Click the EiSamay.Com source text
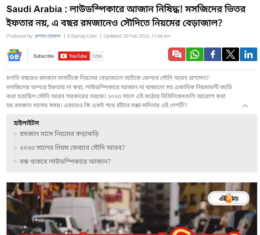Image resolution: width=260 pixels, height=235 pixels. (x=82, y=36)
